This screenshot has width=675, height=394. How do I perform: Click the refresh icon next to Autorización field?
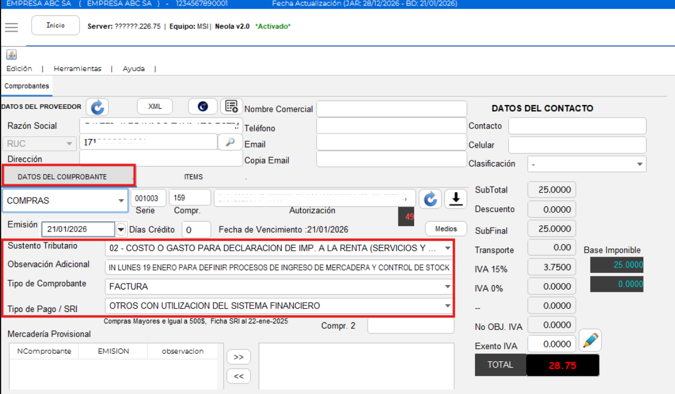click(430, 199)
